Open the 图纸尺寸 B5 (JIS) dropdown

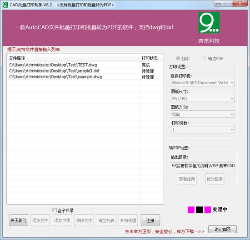click(x=203, y=98)
